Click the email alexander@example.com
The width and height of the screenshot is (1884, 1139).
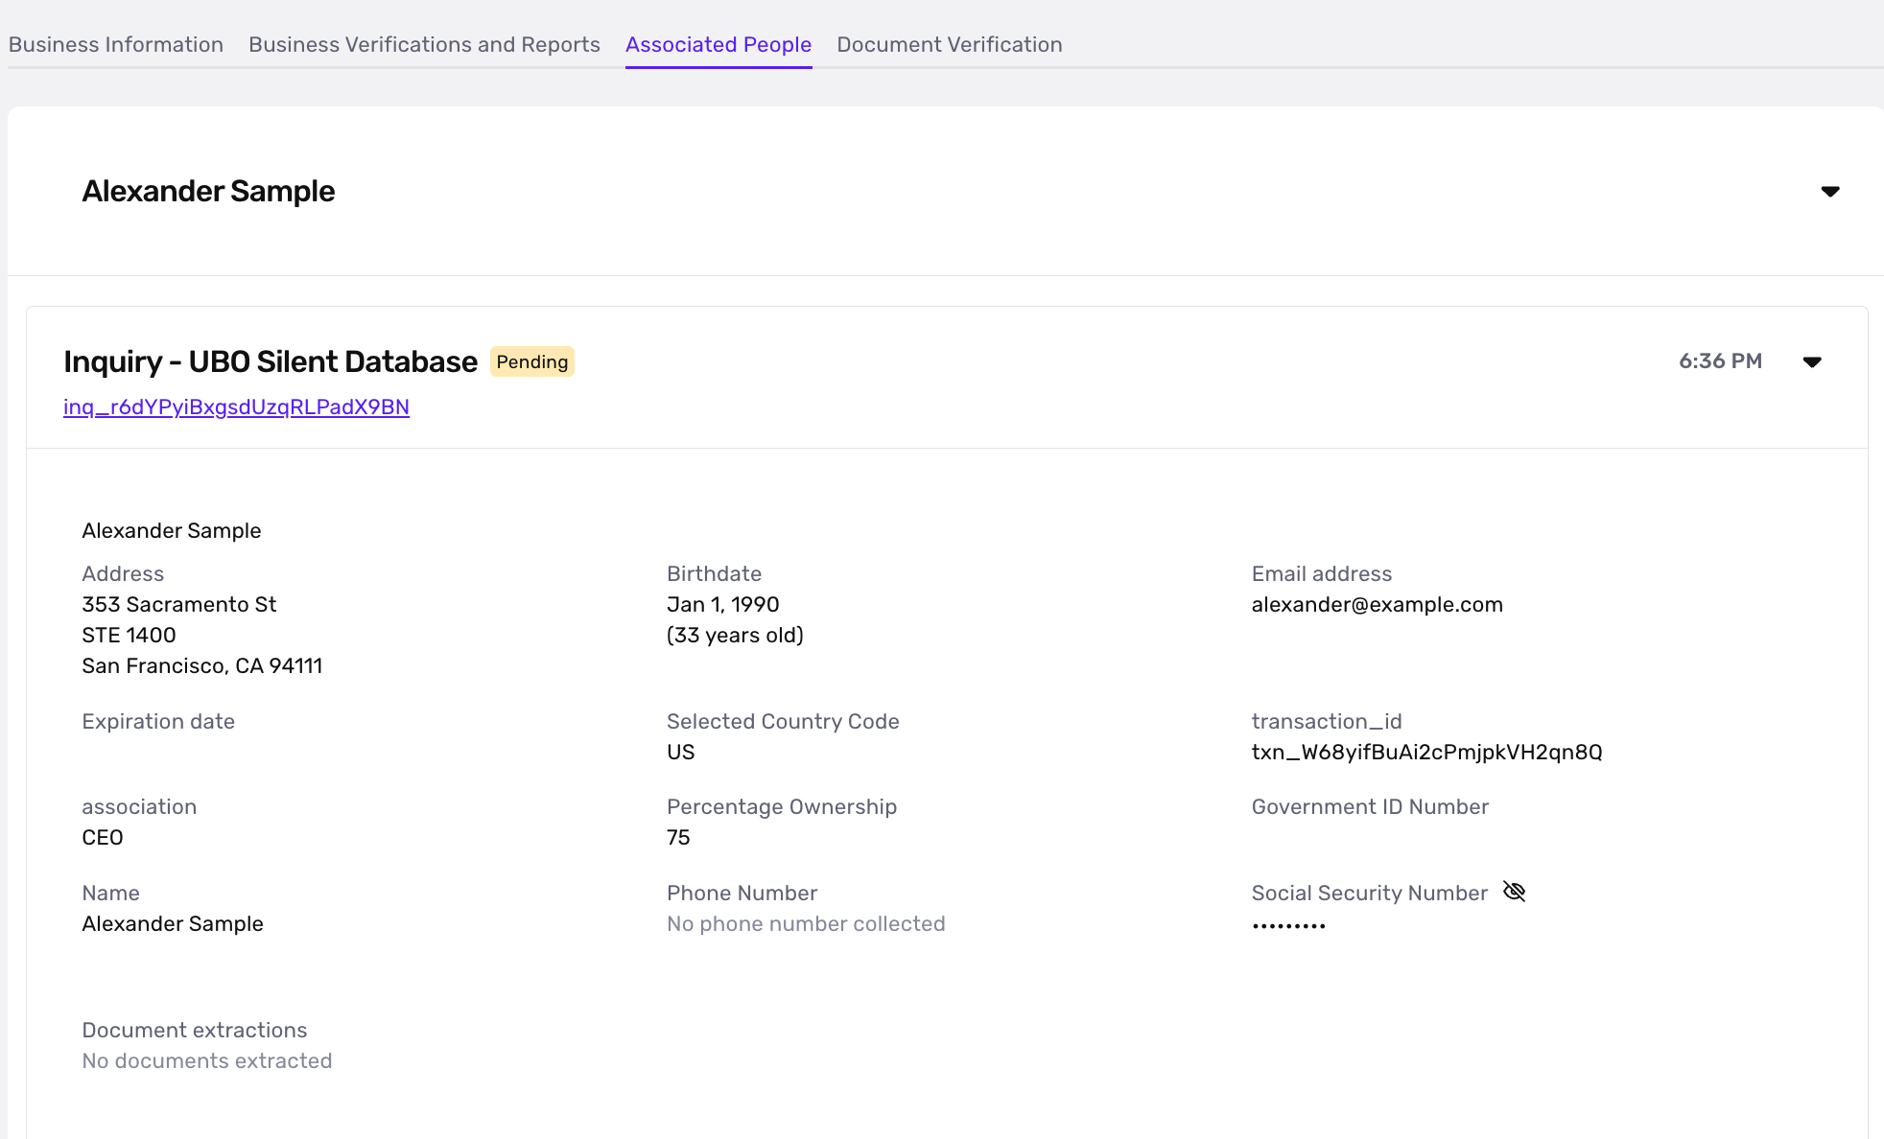(1377, 605)
